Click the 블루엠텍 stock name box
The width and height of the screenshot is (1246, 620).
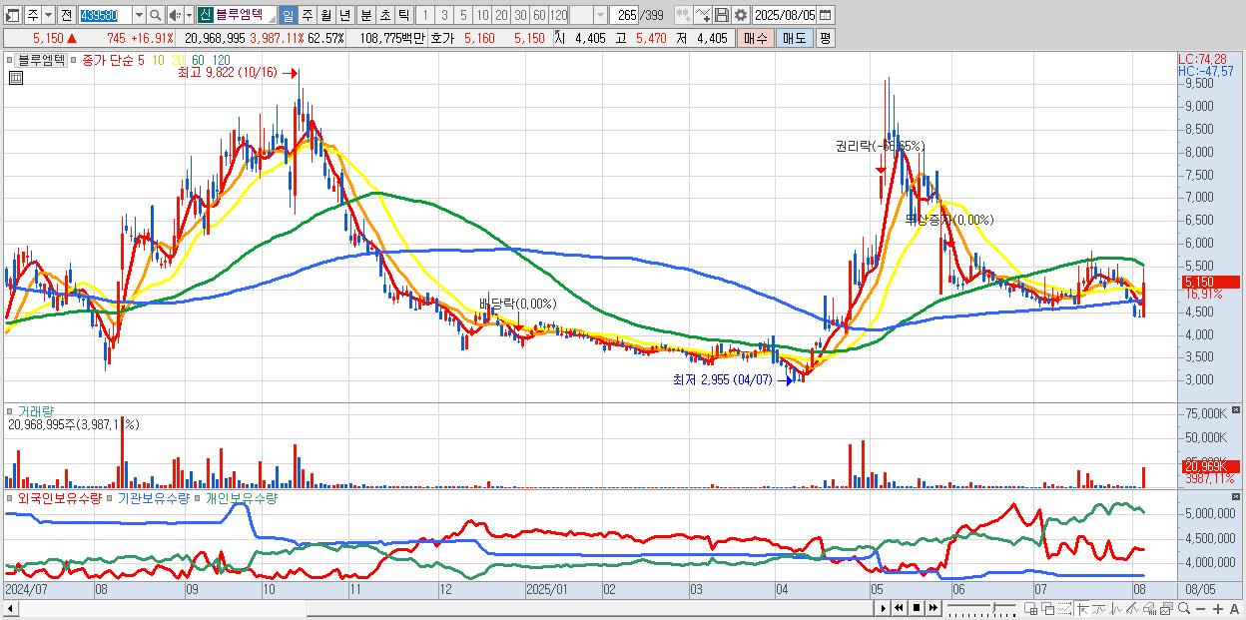pos(244,15)
